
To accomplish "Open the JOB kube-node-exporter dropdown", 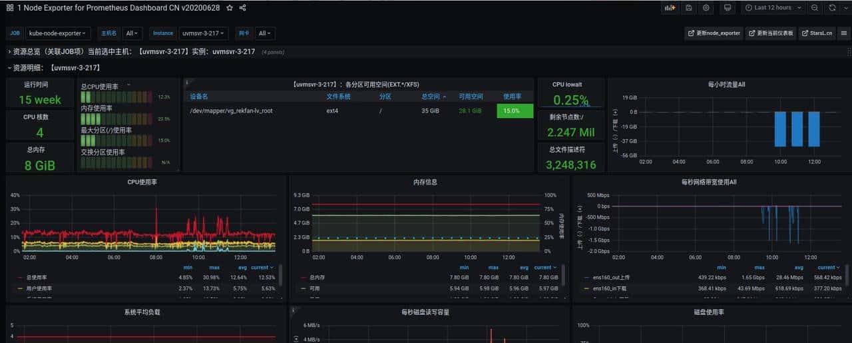I will 58,33.
